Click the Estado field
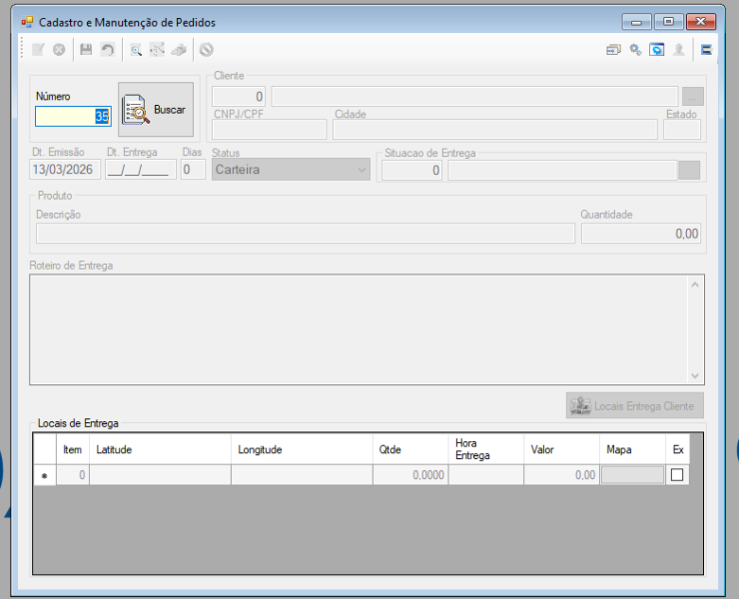 tap(682, 130)
